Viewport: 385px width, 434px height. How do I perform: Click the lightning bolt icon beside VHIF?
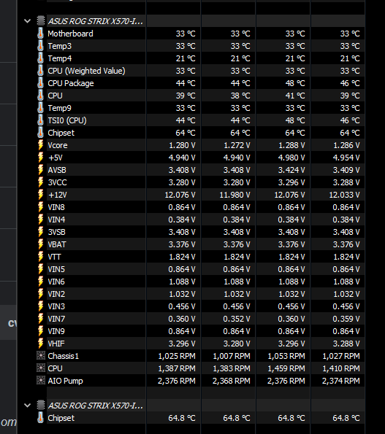(41, 344)
